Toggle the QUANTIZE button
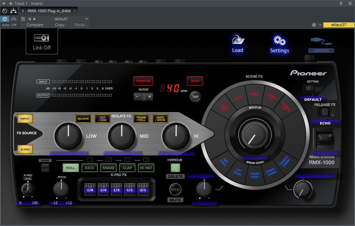This screenshot has width=355, height=226. point(143,81)
